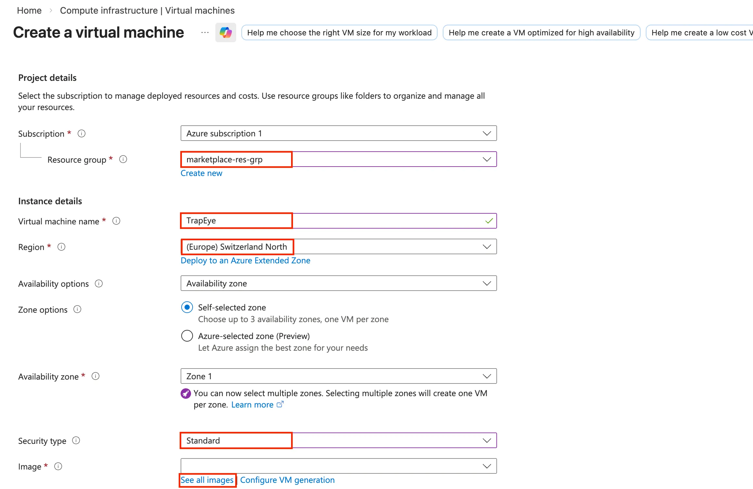
Task: Click the Virtual machine name info icon
Action: click(117, 221)
